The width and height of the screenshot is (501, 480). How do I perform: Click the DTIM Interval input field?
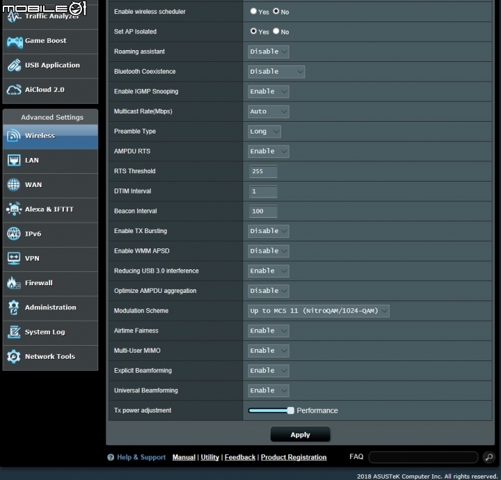point(263,191)
